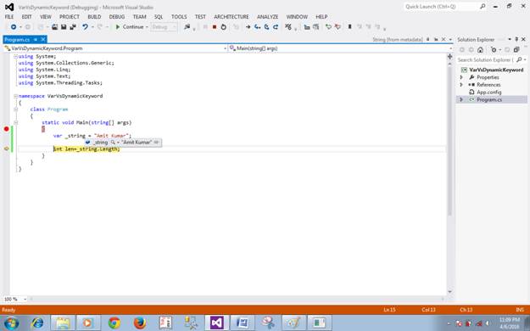Viewport: 530px width, 331px height.
Task: Open the Word taskbar icon
Action: pos(242,323)
